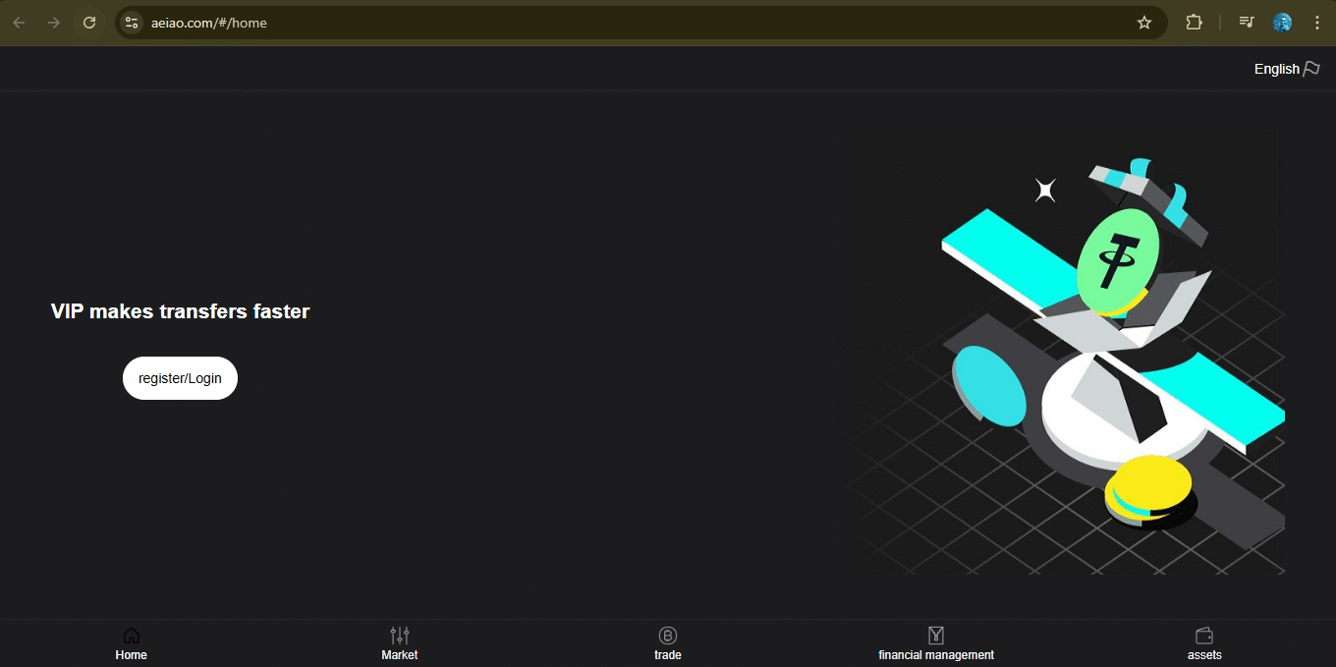The image size is (1336, 667).
Task: Click the "VIP makes transfers faster" heading
Action: pyautogui.click(x=180, y=311)
